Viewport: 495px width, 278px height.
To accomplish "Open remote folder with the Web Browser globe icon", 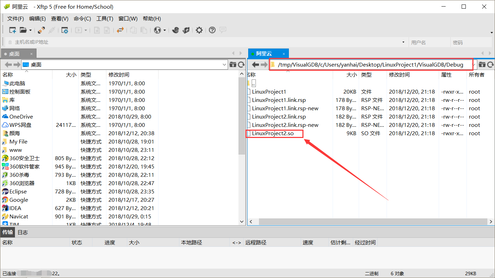I will (x=157, y=30).
